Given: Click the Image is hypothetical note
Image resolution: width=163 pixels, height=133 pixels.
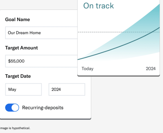Looking at the screenshot, I should (x=15, y=128).
